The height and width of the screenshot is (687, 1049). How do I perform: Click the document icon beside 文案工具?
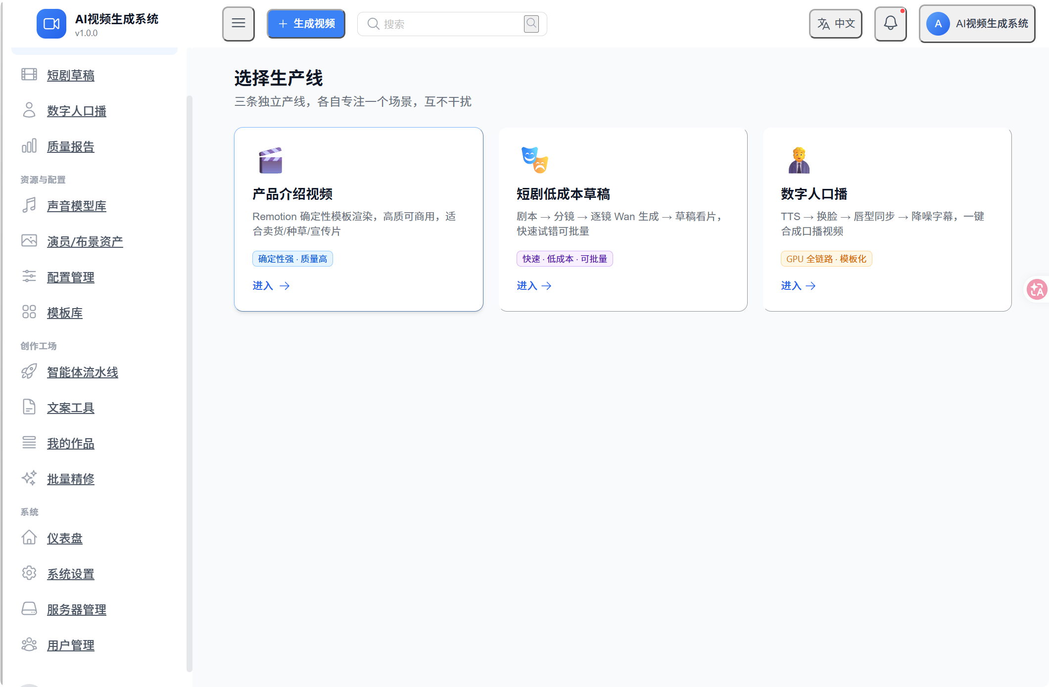tap(29, 407)
